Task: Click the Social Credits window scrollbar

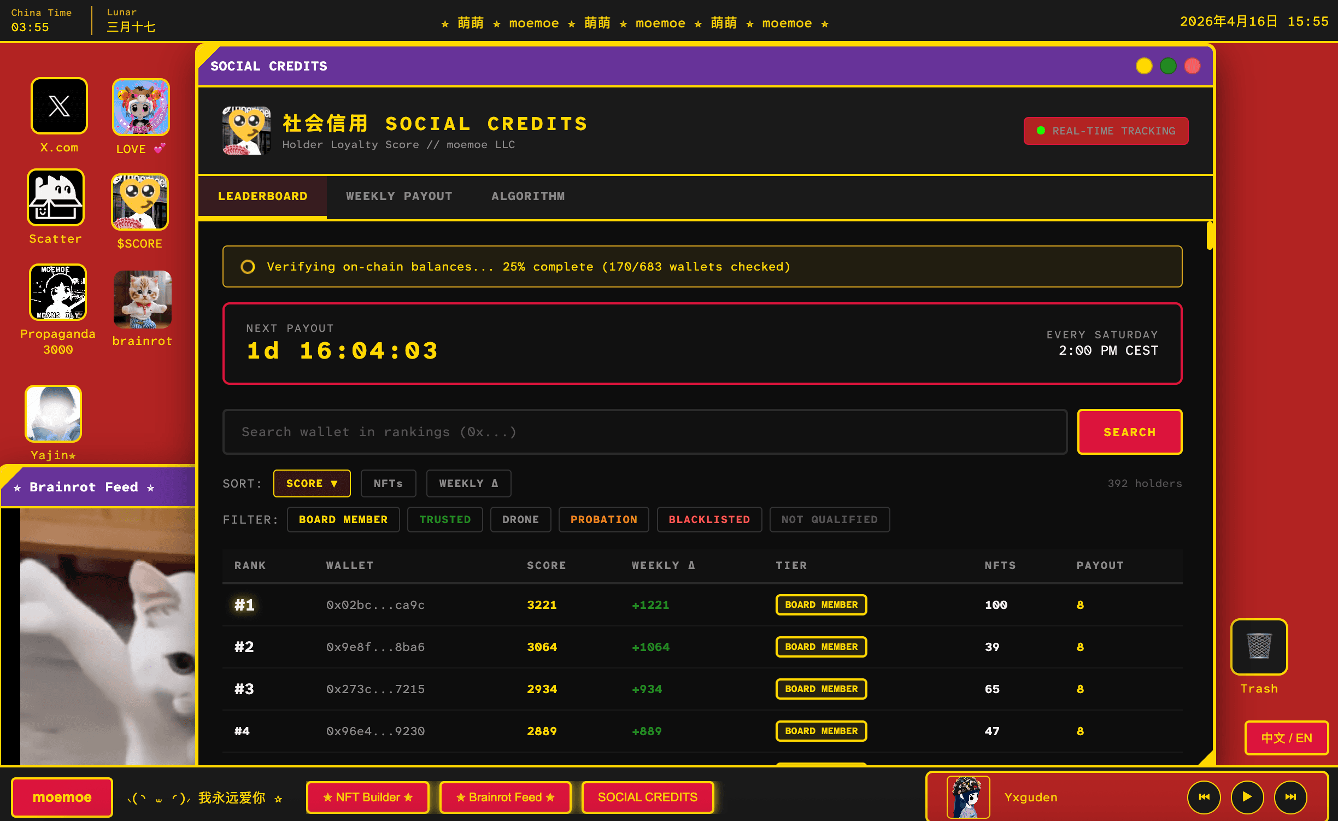Action: tap(1210, 236)
